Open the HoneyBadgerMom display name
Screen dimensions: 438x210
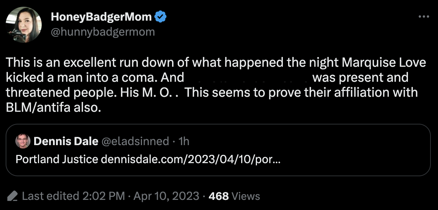101,17
